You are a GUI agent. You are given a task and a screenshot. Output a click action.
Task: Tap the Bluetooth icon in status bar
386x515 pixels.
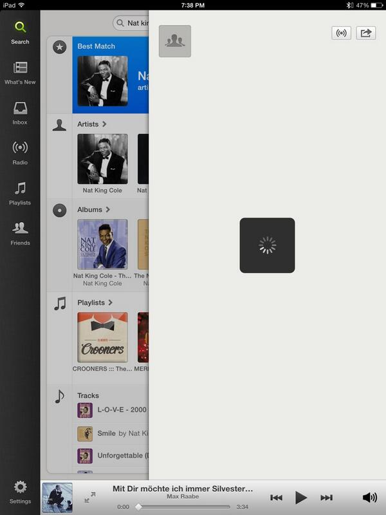pyautogui.click(x=349, y=5)
